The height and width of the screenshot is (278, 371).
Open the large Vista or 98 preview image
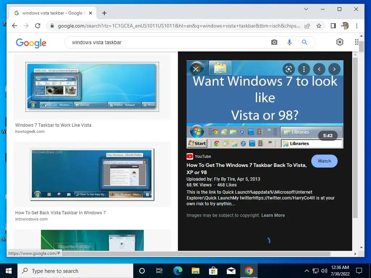point(265,104)
